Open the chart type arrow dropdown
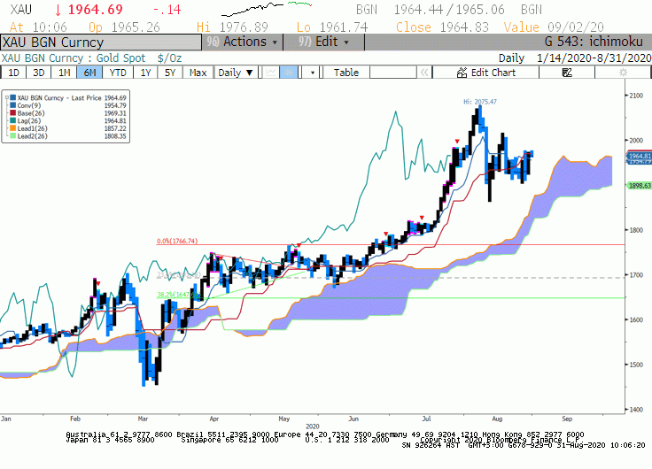The width and height of the screenshot is (652, 469). [313, 73]
